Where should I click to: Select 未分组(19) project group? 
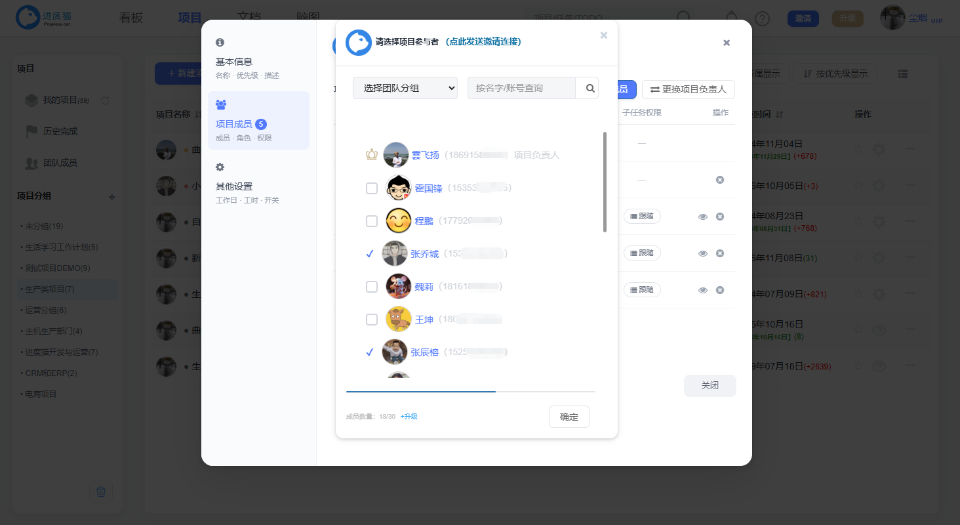coord(43,226)
